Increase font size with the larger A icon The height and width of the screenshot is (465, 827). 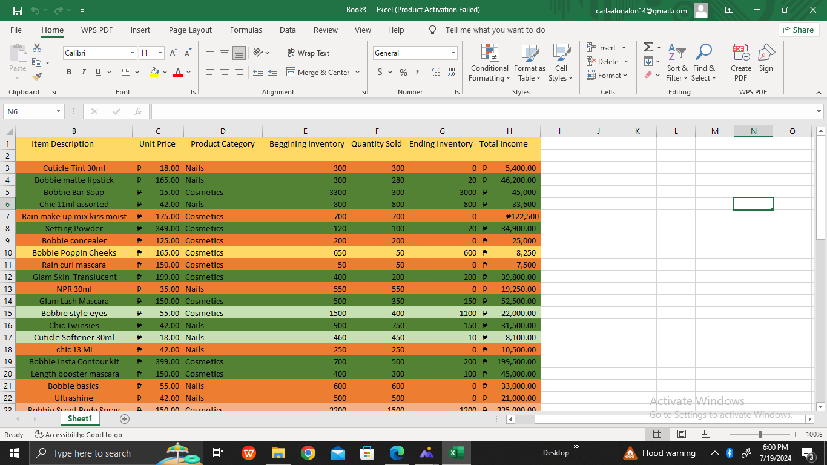(x=173, y=53)
